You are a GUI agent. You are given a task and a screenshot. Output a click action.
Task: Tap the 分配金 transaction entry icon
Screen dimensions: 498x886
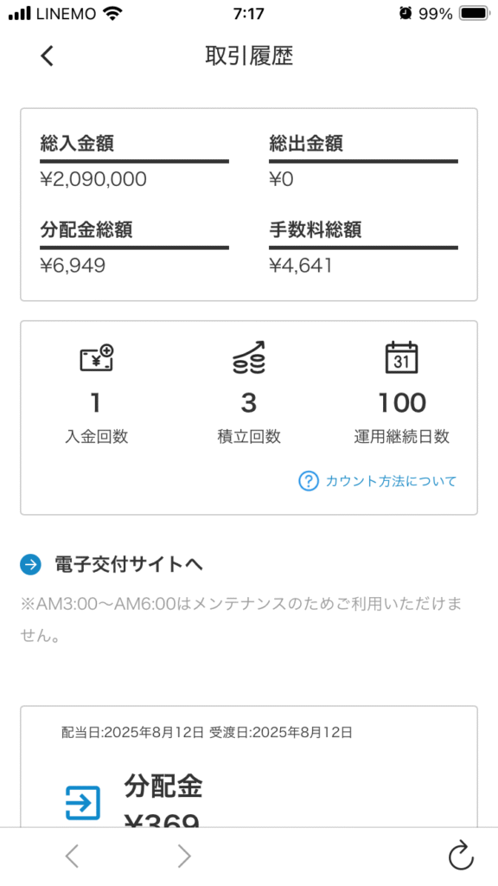[83, 802]
